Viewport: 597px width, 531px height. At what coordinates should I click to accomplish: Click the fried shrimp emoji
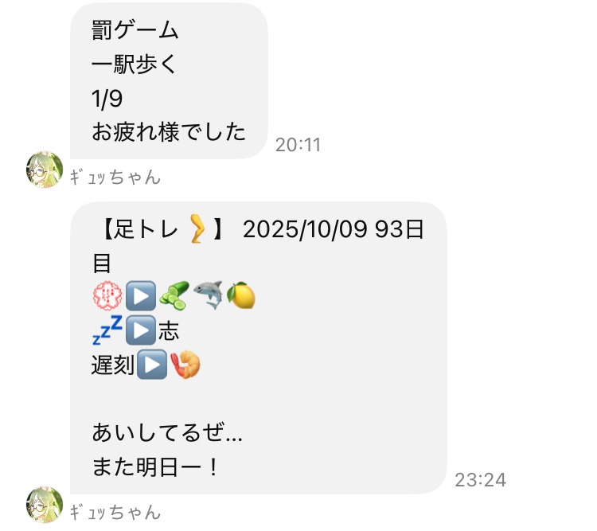pos(185,364)
